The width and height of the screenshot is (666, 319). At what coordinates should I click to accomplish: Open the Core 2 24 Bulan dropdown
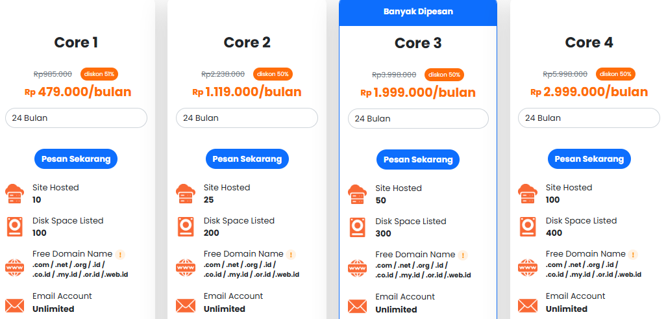coord(247,118)
